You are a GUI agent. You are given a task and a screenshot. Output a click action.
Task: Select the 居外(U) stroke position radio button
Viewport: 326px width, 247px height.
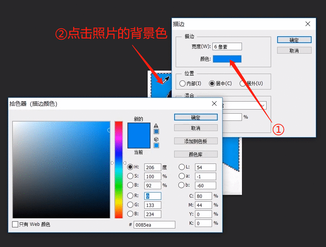coord(242,84)
